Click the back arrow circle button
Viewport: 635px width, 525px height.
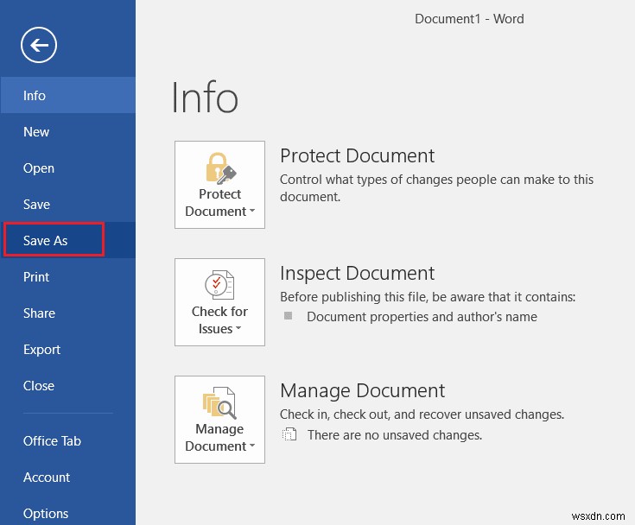(39, 45)
